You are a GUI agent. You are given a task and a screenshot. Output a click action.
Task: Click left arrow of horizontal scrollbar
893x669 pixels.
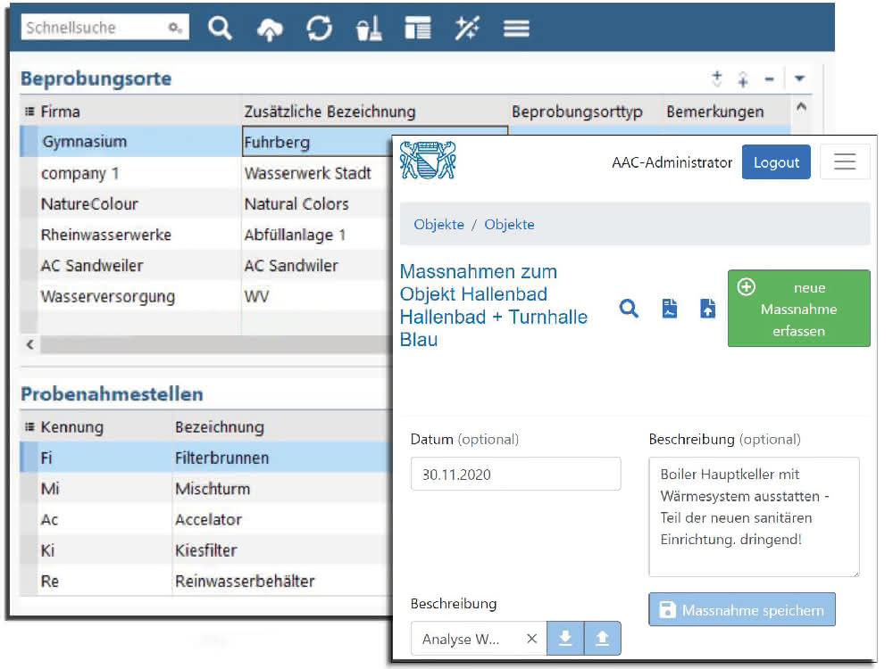point(30,344)
